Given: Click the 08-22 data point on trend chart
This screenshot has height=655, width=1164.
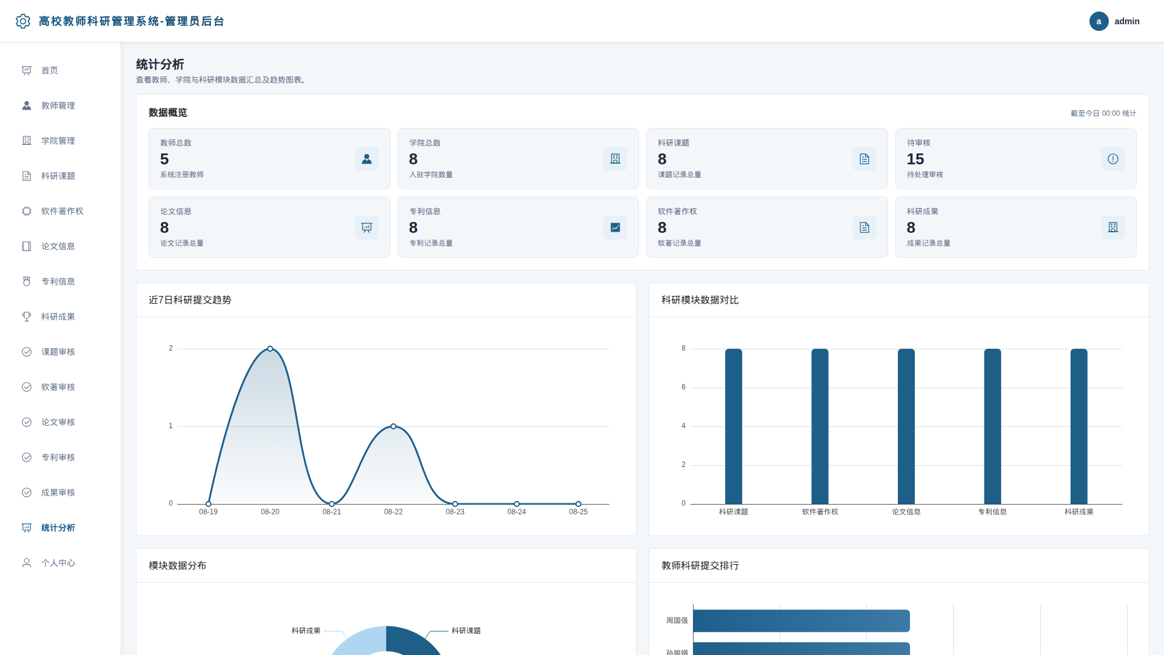Looking at the screenshot, I should click(x=393, y=426).
